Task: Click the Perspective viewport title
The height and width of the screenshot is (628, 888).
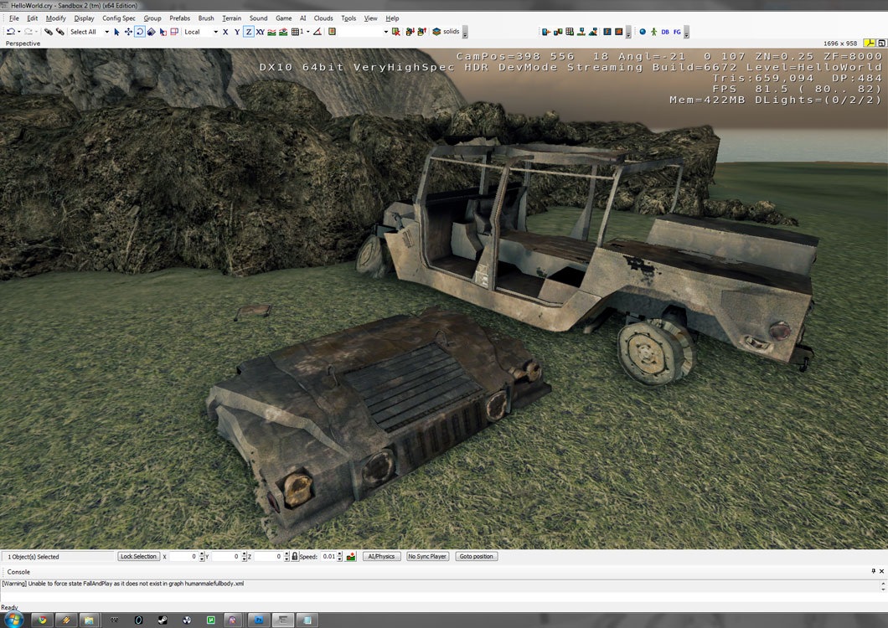Action: (23, 43)
